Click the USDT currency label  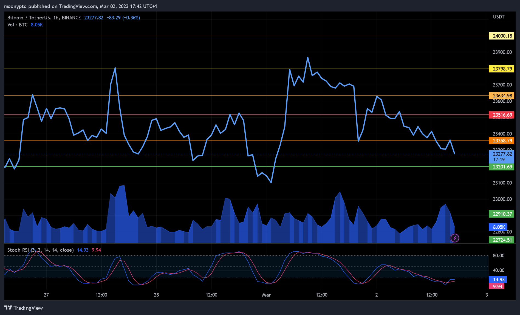[499, 17]
